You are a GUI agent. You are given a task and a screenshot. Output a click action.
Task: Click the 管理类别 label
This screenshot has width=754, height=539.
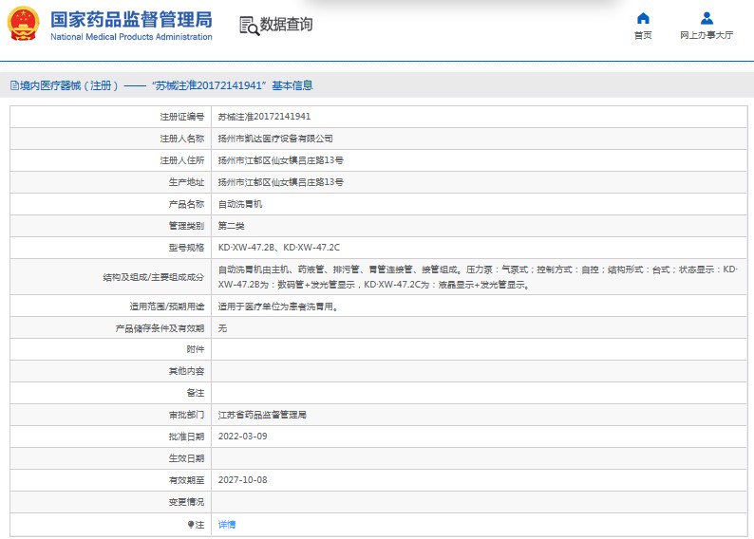(x=186, y=226)
